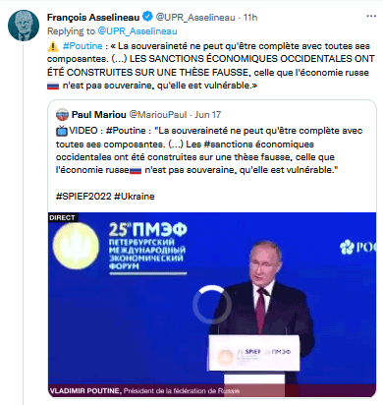Screen dimensions: 383x405
Task: Click François Asselineau's profile avatar
Action: point(24,26)
